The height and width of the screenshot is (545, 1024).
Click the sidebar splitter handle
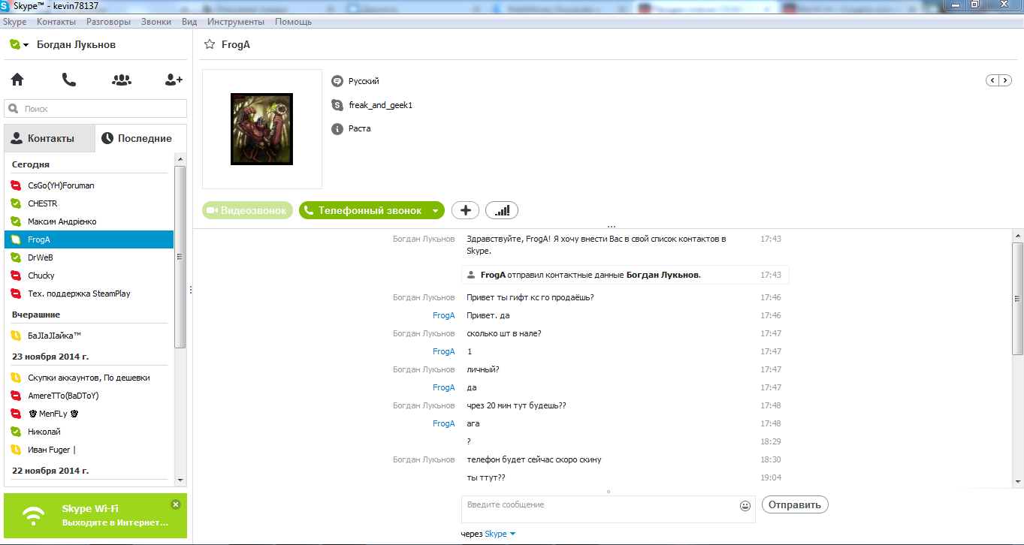coord(190,290)
